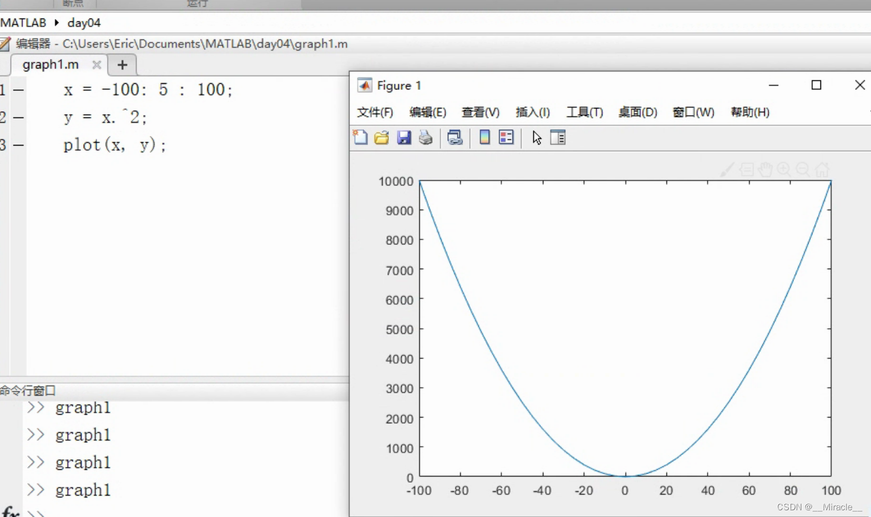Save the figure with the disk icon
The width and height of the screenshot is (871, 517).
(x=404, y=137)
